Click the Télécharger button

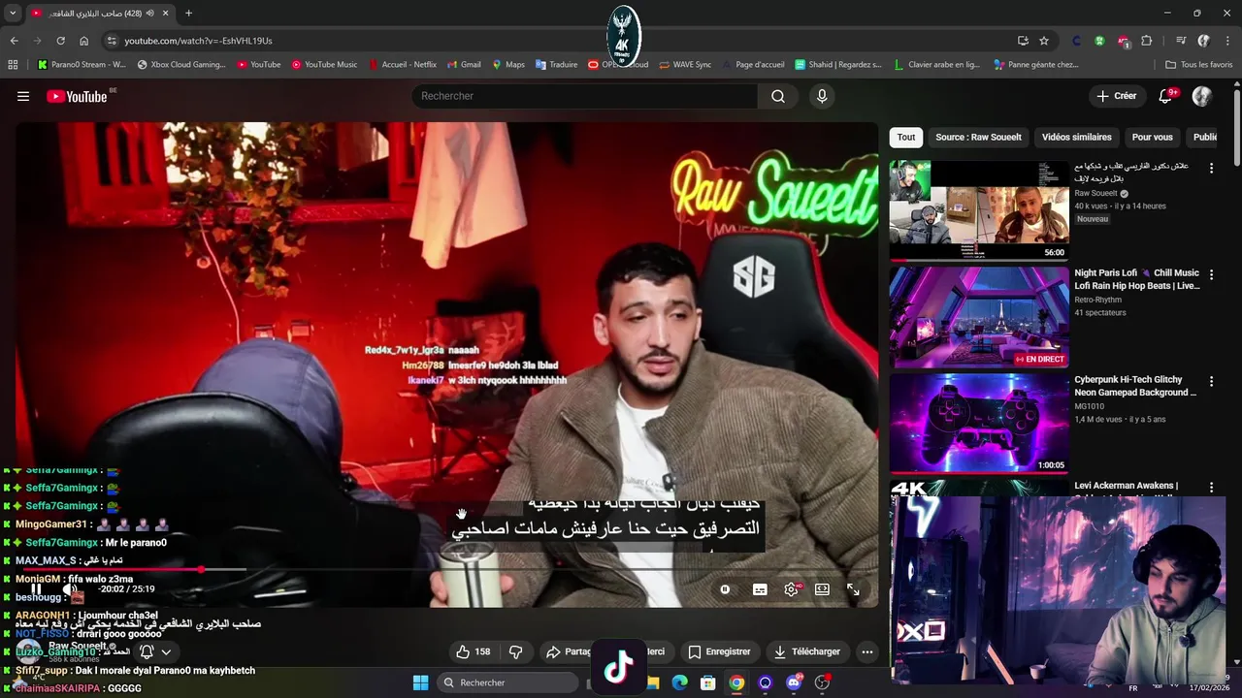point(805,651)
